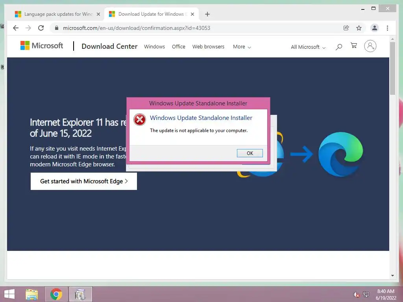This screenshot has width=403, height=302.
Task: Click Get started with Microsoft Edge
Action: click(x=84, y=181)
